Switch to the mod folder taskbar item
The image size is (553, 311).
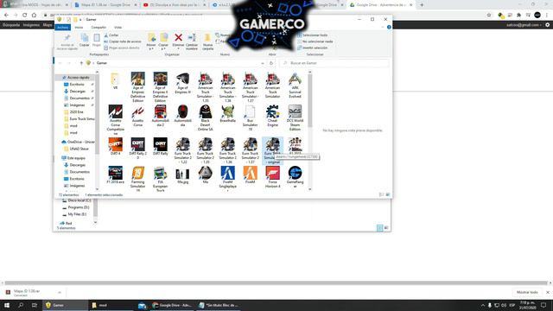pyautogui.click(x=111, y=305)
